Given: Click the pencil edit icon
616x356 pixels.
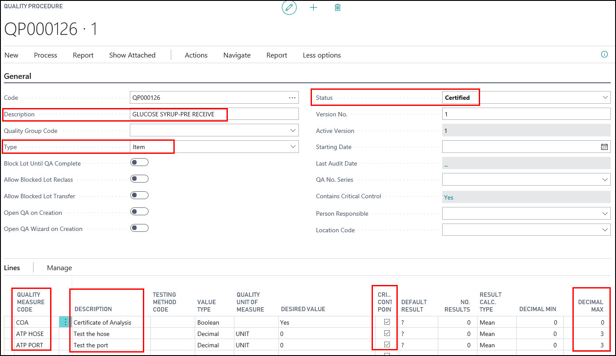Looking at the screenshot, I should 289,8.
